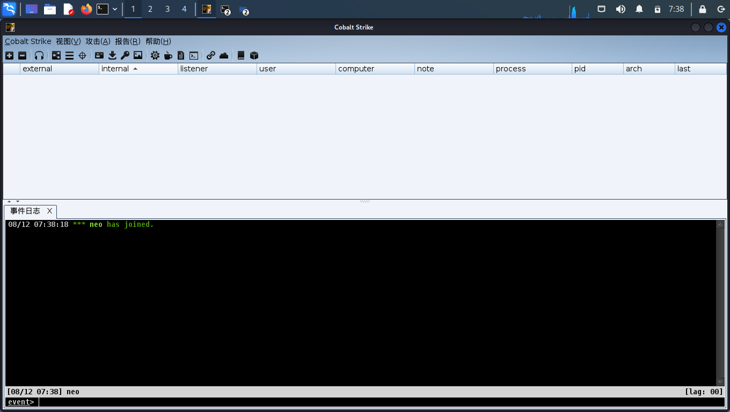
Task: Sort by the arch column header
Action: click(649, 69)
